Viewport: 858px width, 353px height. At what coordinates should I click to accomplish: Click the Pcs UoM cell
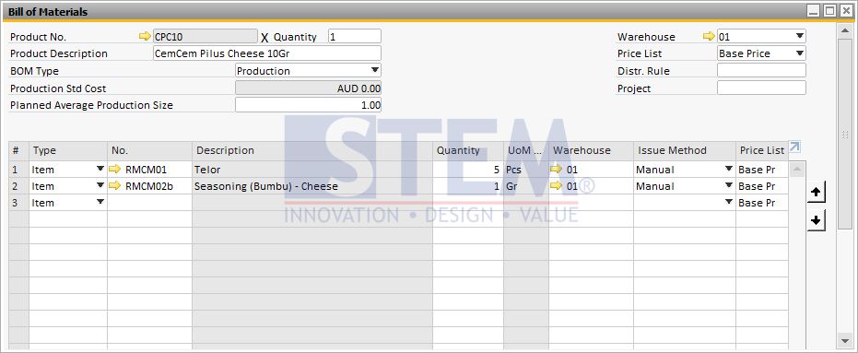[x=526, y=170]
